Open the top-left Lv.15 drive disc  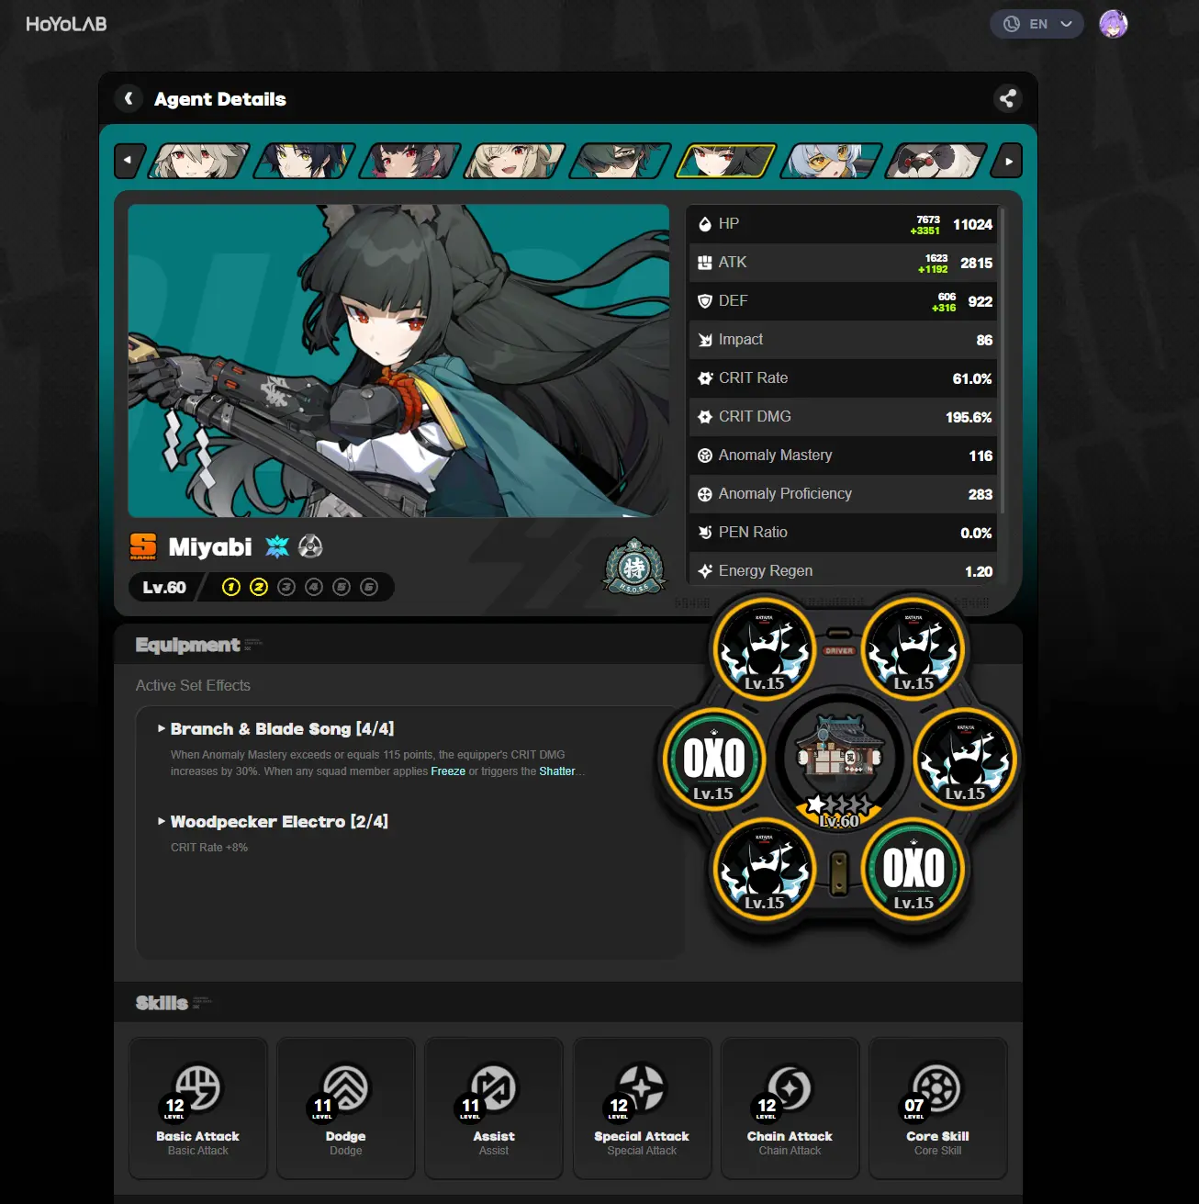coord(764,648)
